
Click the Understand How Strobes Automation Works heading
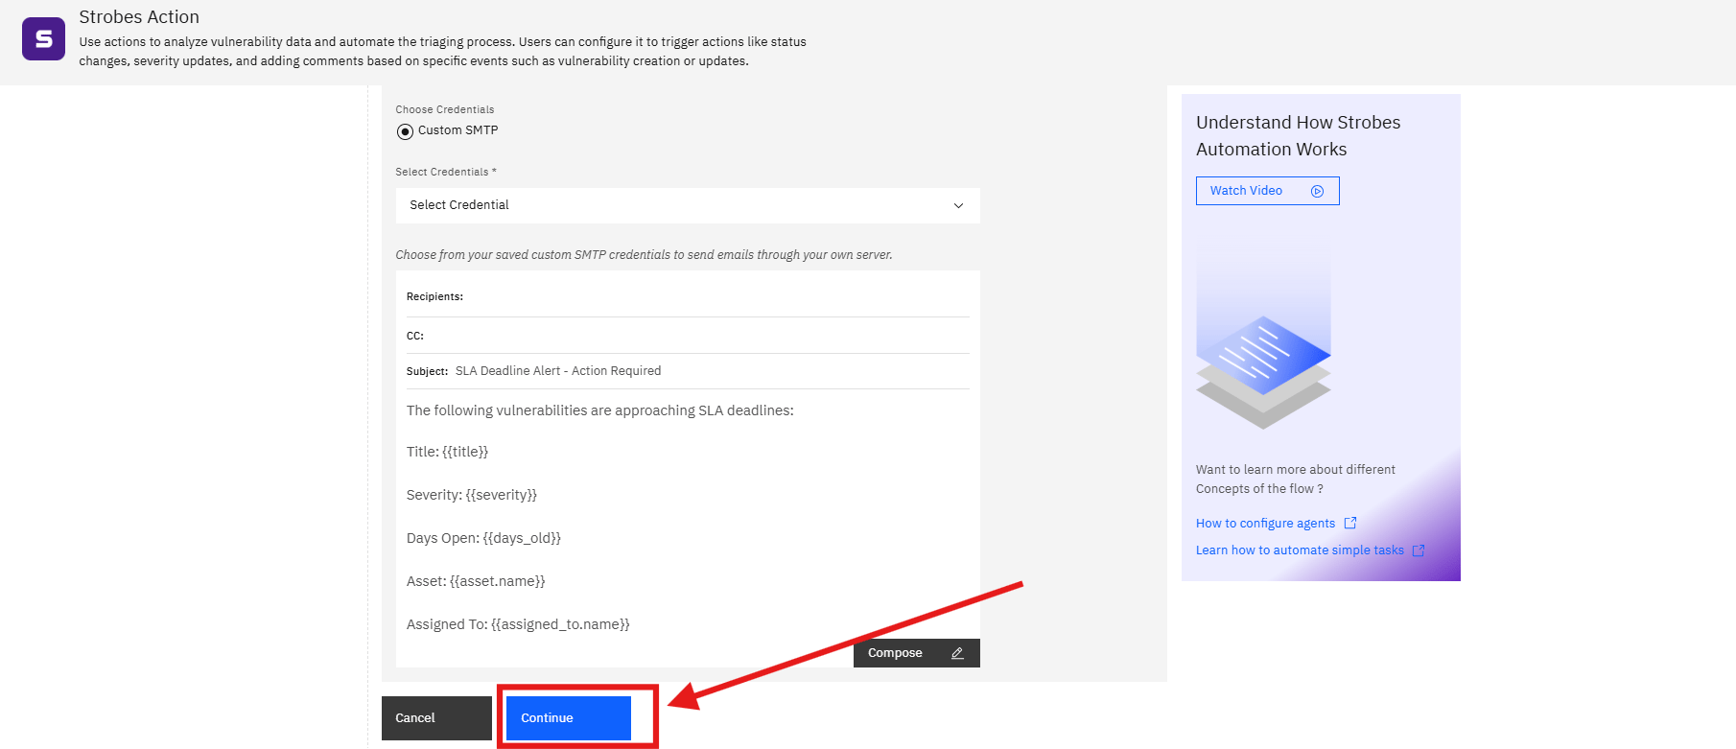pos(1299,136)
